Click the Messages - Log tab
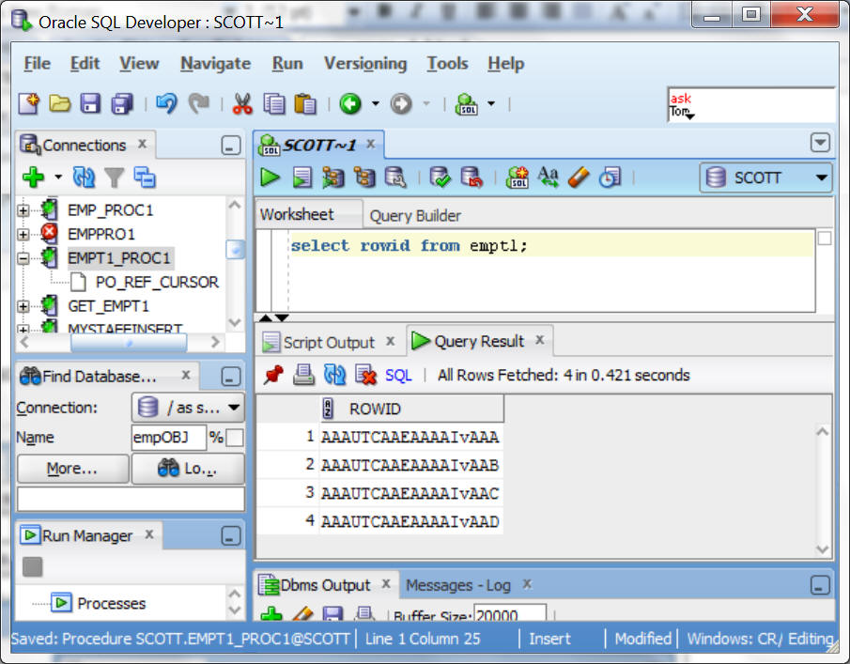Screen dimensions: 850x664 [x=458, y=585]
